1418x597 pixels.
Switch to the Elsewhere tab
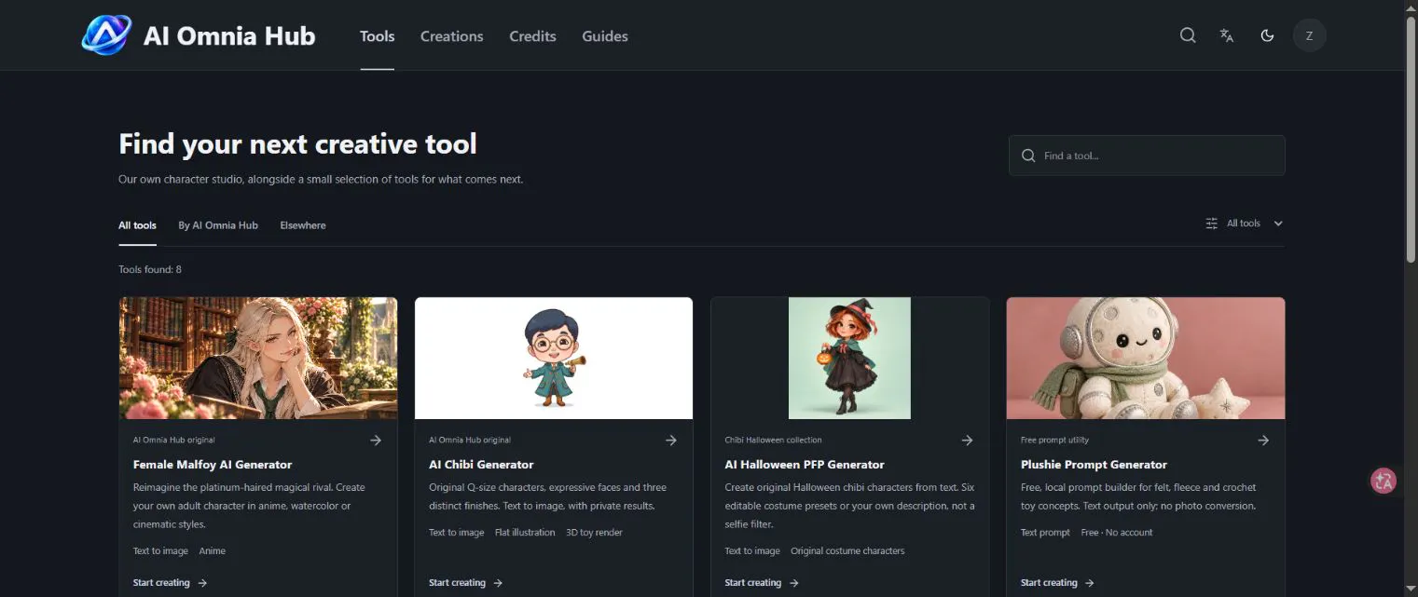pyautogui.click(x=303, y=225)
